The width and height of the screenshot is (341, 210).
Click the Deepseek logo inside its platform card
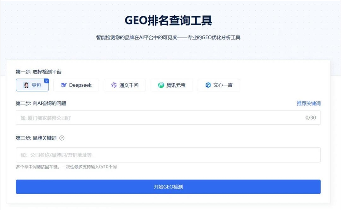(64, 85)
